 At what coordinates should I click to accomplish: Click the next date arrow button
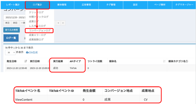coord(63,23)
